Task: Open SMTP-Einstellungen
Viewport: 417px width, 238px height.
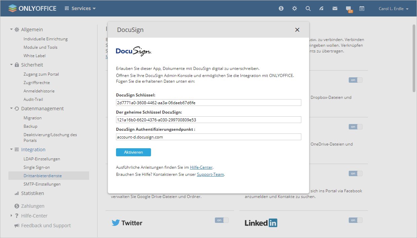Action: click(42, 184)
